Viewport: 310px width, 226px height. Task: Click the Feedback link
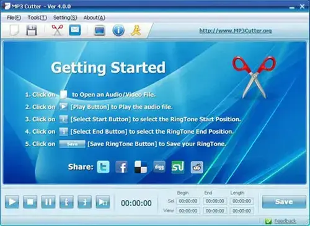point(285,221)
